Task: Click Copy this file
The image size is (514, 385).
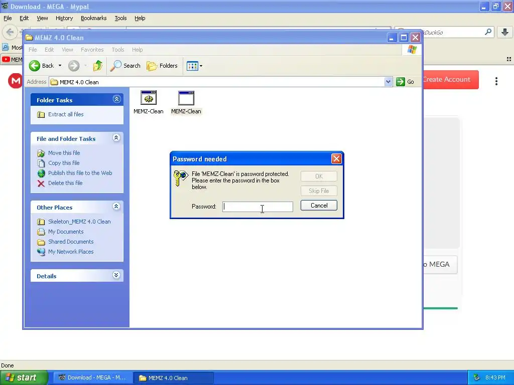Action: 64,163
